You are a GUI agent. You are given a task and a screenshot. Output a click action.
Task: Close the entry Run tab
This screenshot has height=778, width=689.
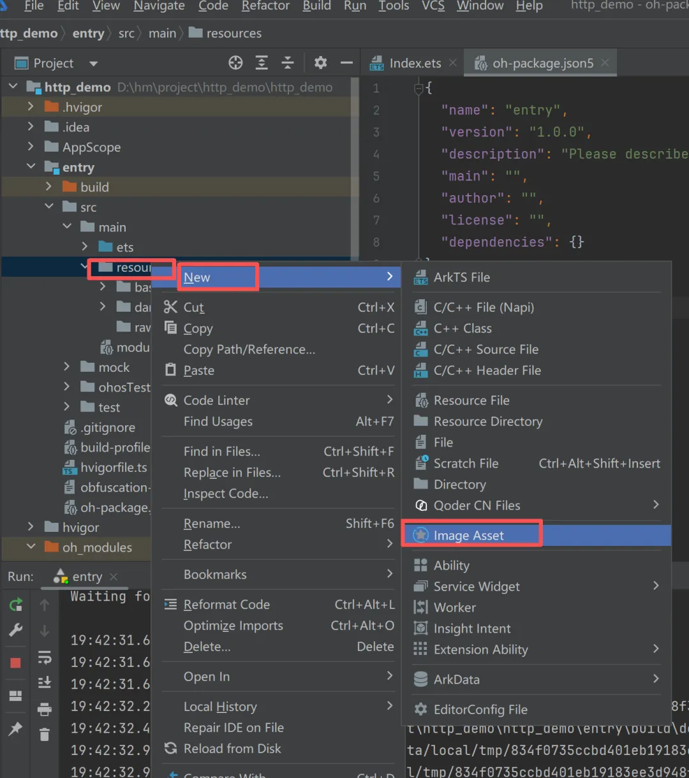[114, 576]
